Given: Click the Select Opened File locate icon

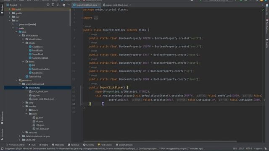Looking at the screenshot, I should [48, 5].
